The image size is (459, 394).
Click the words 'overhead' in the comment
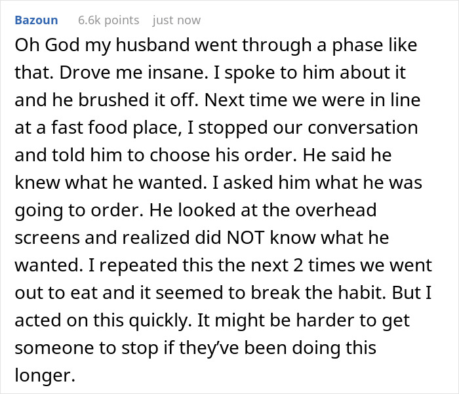click(336, 210)
